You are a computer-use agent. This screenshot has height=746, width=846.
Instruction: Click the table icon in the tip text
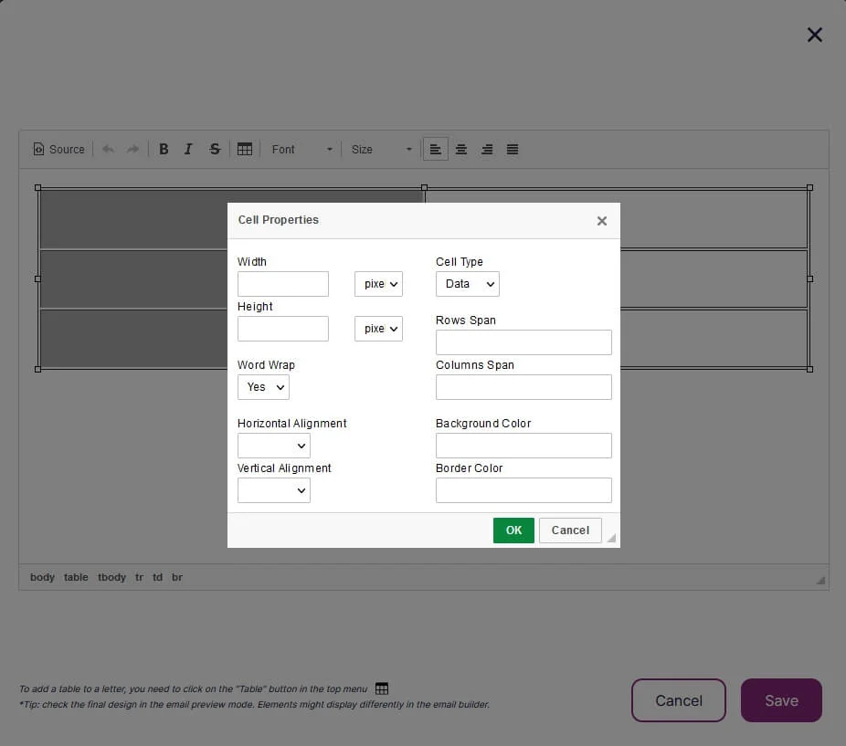point(382,688)
